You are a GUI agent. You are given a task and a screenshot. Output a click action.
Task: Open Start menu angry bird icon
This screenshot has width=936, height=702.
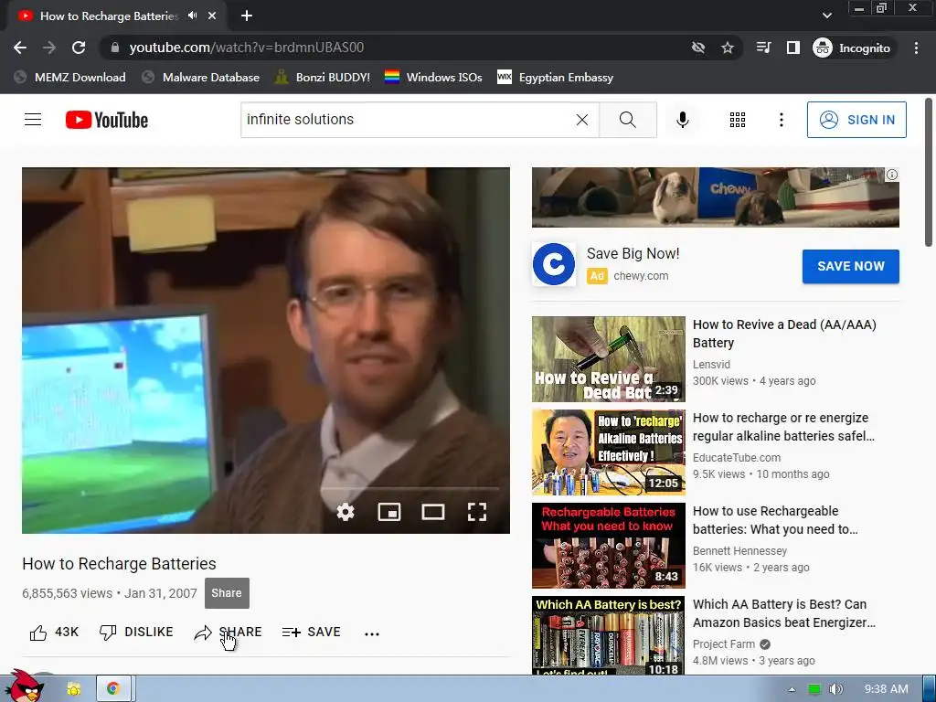point(24,686)
